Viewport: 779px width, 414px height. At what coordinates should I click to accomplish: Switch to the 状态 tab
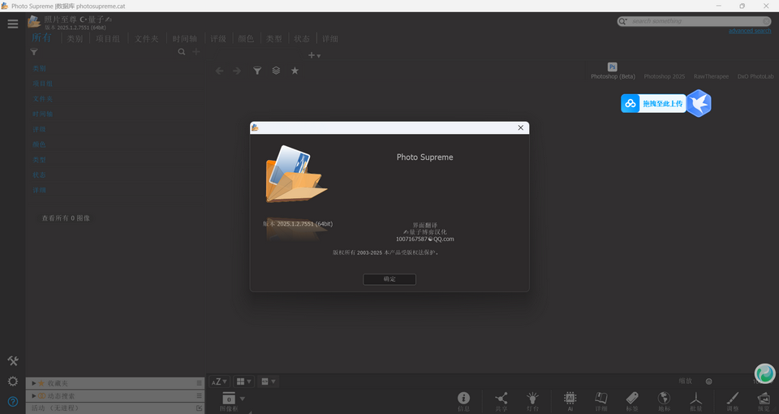point(302,39)
